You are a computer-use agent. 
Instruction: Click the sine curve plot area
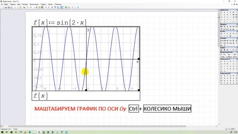coord(86,59)
